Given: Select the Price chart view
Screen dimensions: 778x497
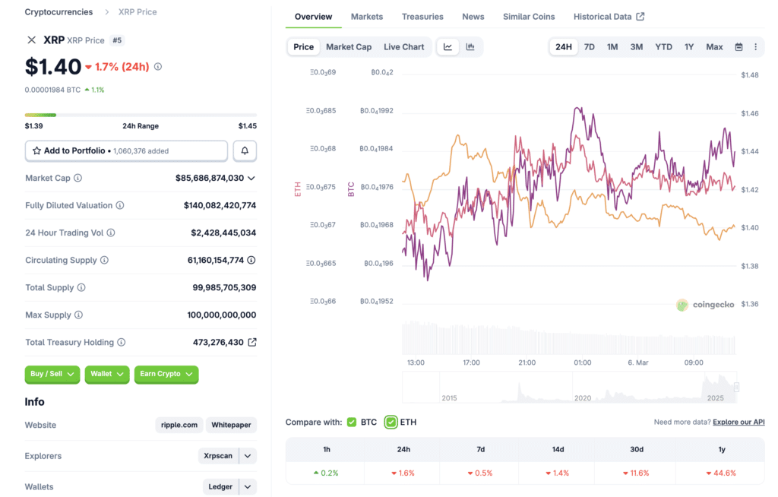Looking at the screenshot, I should click(303, 46).
